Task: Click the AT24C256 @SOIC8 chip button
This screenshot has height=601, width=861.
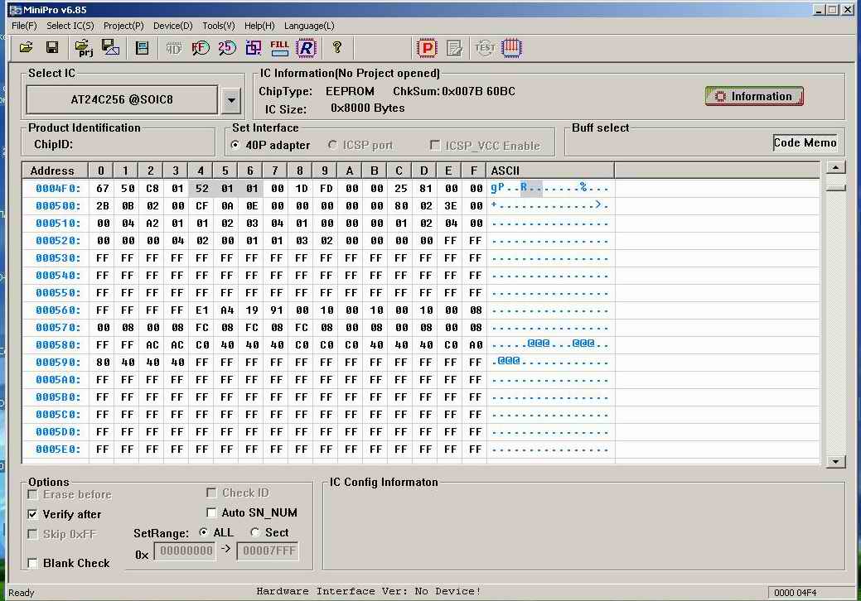Action: tap(122, 100)
